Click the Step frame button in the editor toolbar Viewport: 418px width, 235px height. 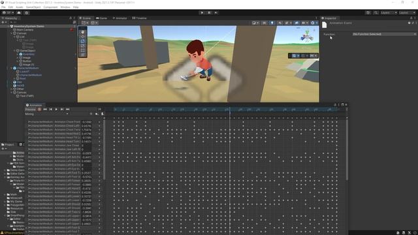pos(216,12)
